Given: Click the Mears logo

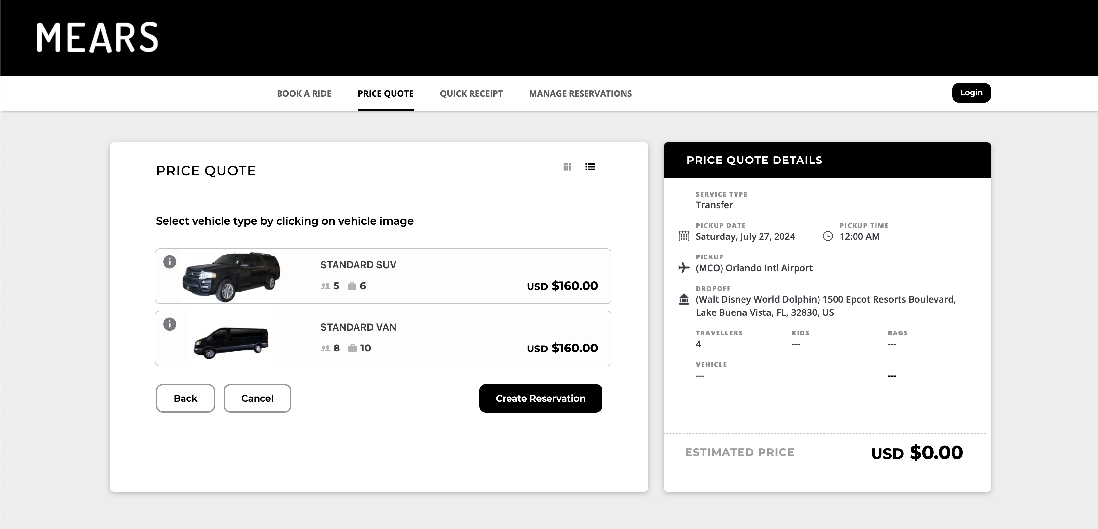Looking at the screenshot, I should tap(97, 38).
